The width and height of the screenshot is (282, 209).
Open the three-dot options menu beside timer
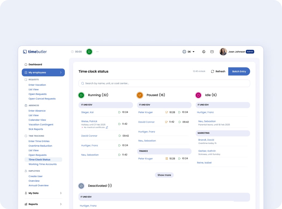(97, 52)
